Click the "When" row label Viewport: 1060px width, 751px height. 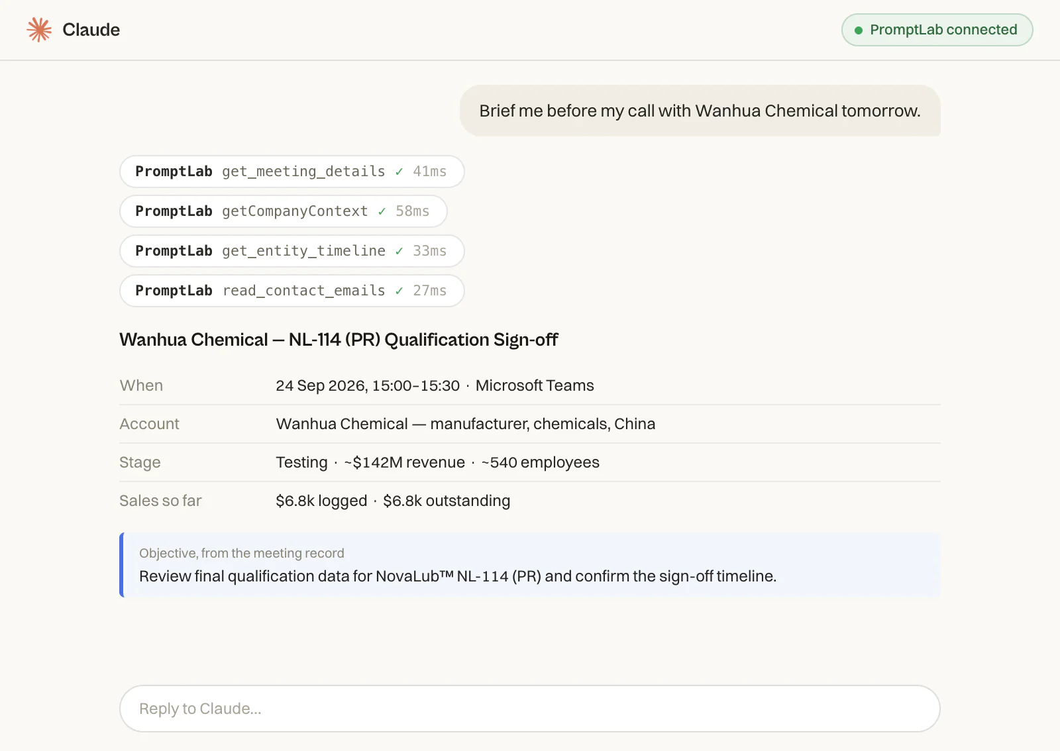(141, 385)
